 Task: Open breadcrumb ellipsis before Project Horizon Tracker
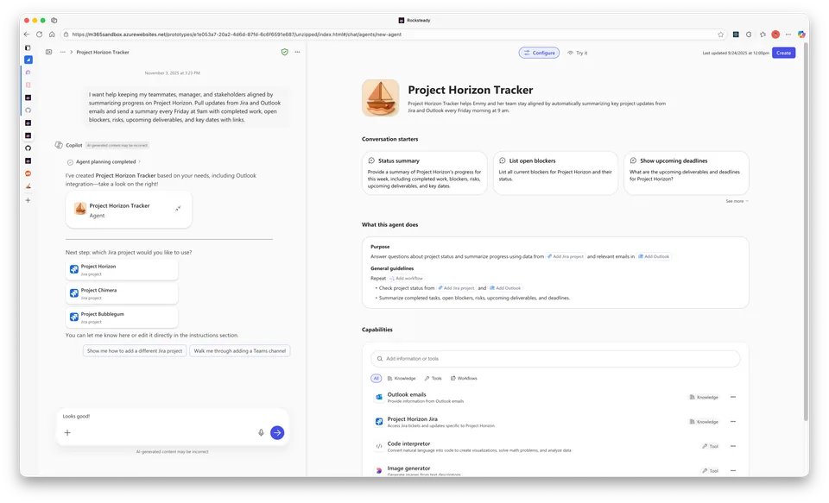coord(63,52)
